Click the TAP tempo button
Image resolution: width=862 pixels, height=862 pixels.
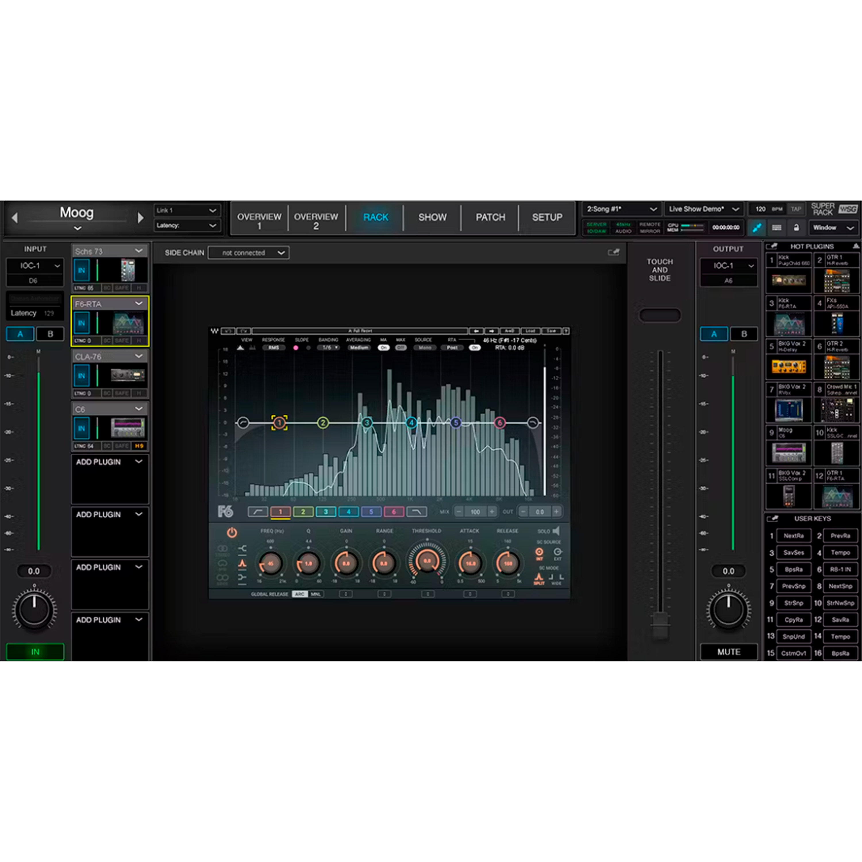796,209
